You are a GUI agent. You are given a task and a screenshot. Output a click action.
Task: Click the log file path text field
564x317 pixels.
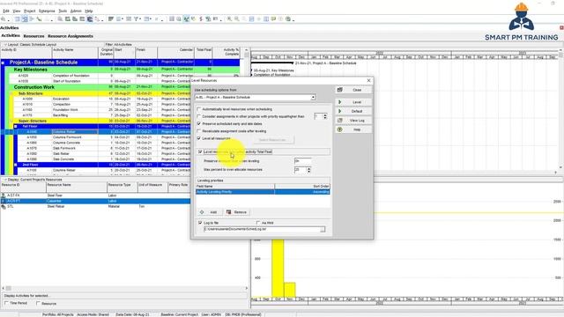coord(262,229)
